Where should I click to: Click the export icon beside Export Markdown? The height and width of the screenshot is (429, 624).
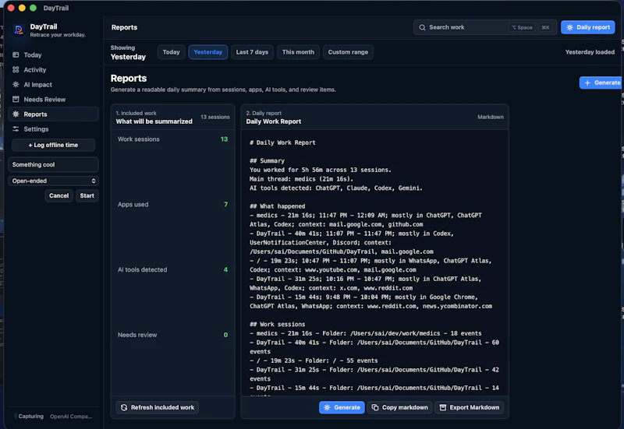pyautogui.click(x=442, y=407)
